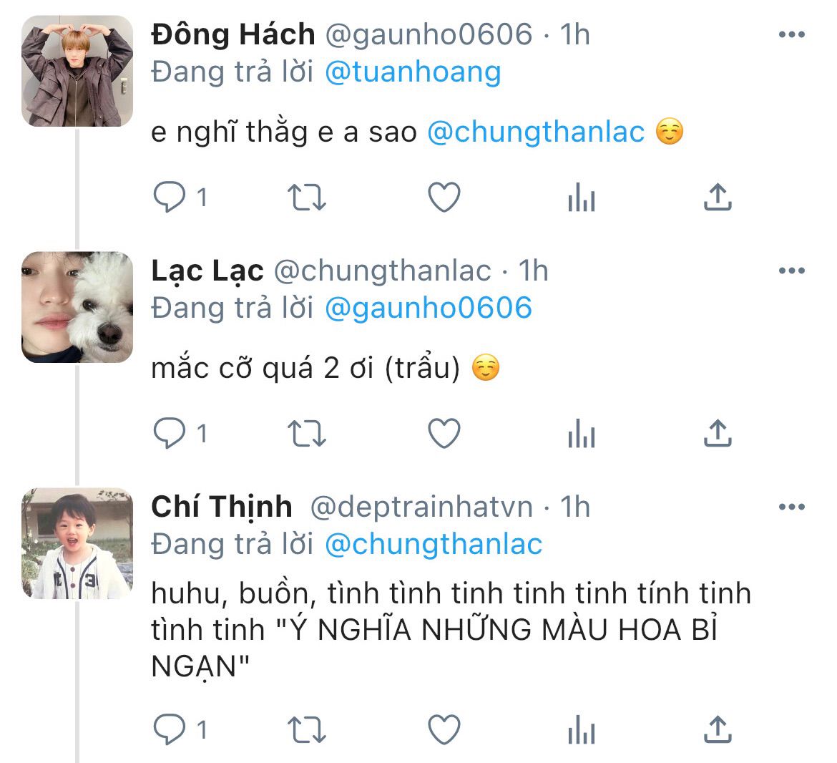Open the @tuanhoang mention link
Viewport: 837px width, 763px height.
coord(412,72)
